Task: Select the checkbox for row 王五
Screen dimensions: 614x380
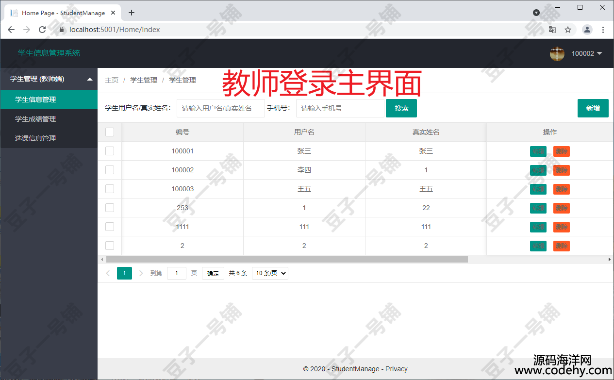Action: coord(110,189)
